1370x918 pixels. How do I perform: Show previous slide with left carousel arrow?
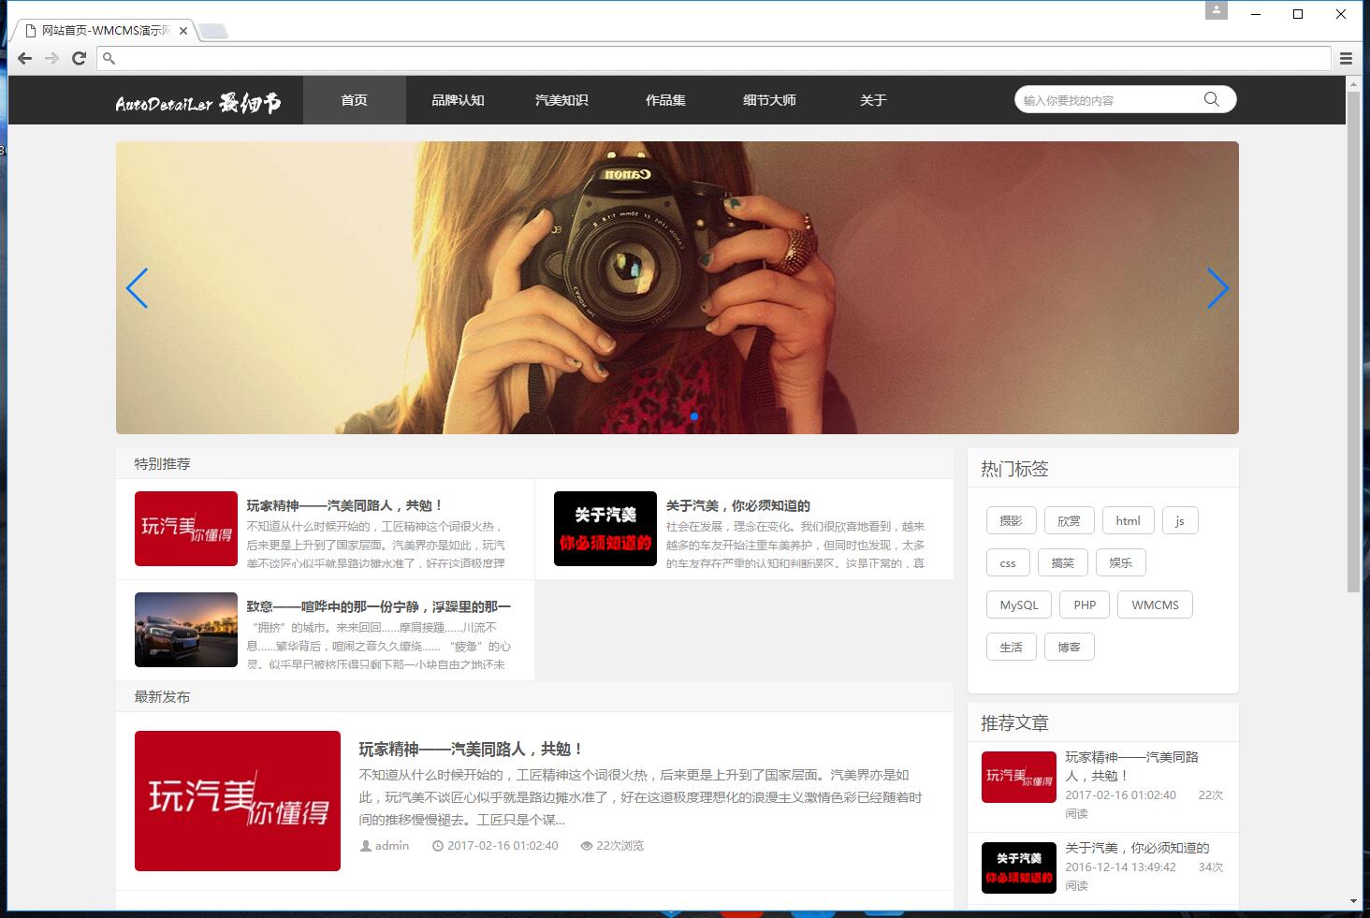137,288
